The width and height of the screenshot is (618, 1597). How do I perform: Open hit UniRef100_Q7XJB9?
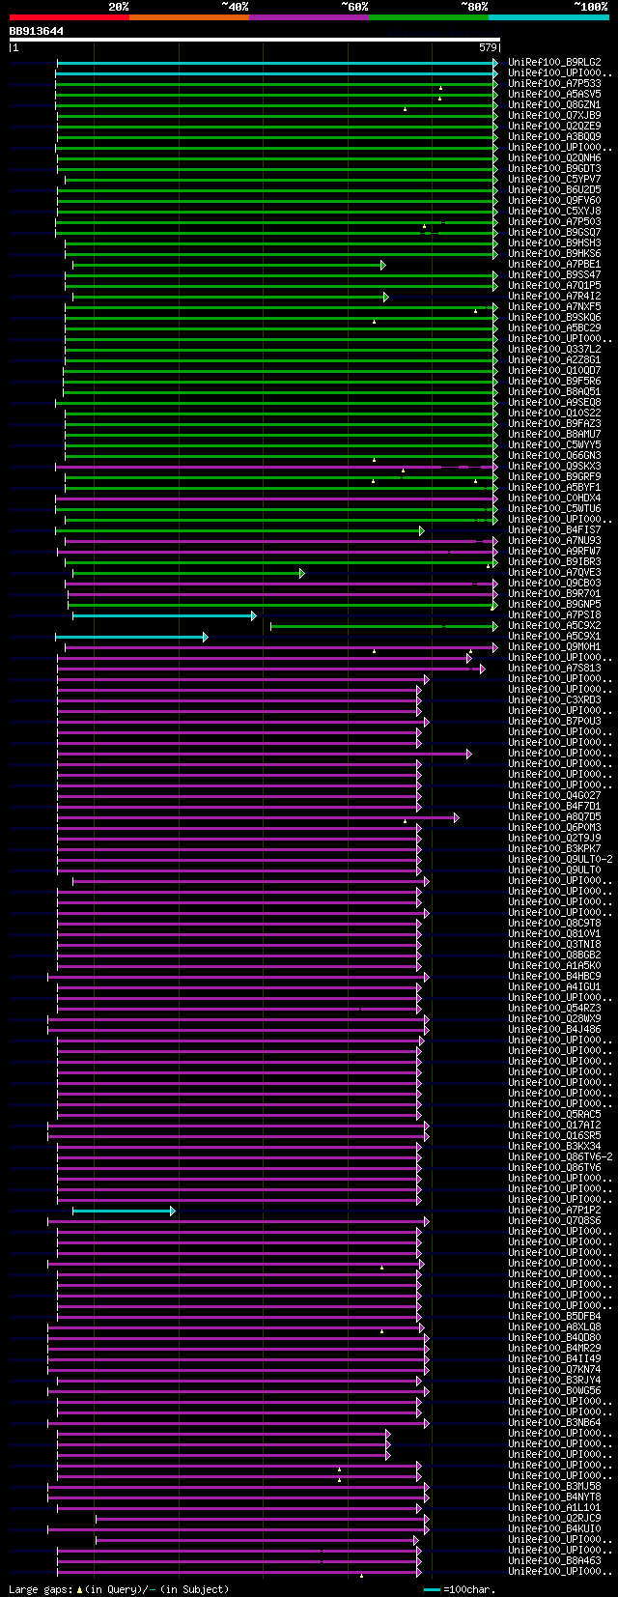(554, 116)
